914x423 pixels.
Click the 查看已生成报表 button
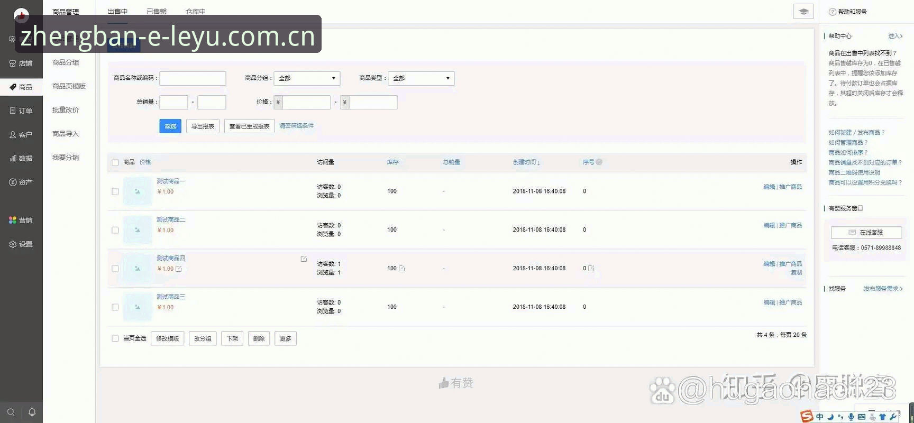point(249,126)
